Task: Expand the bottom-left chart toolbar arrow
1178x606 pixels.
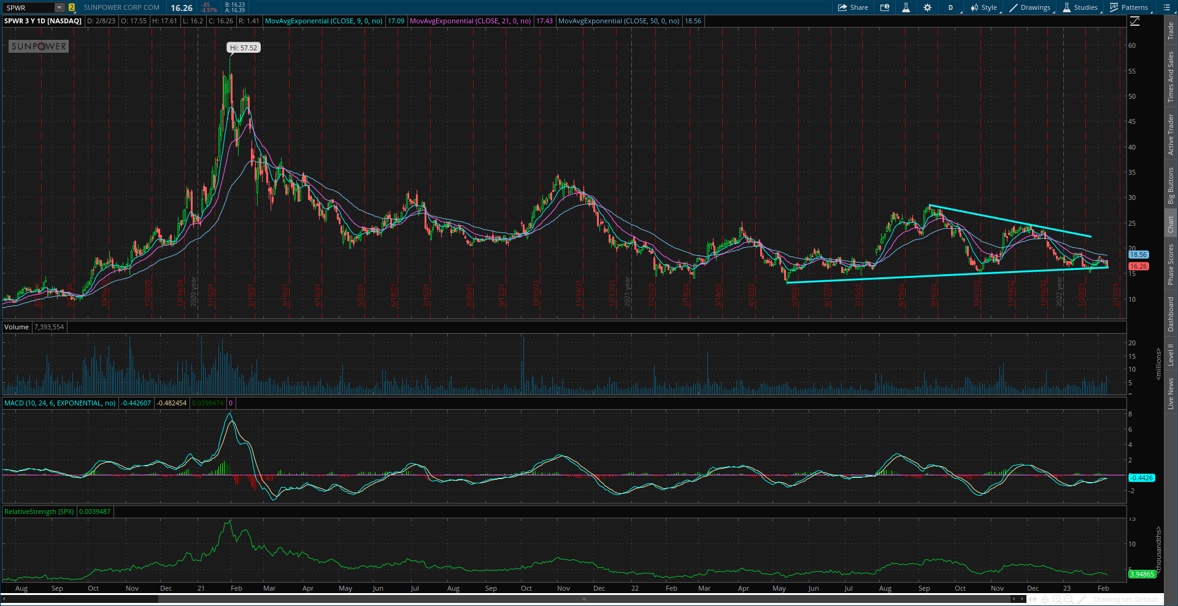Action: (x=5, y=600)
